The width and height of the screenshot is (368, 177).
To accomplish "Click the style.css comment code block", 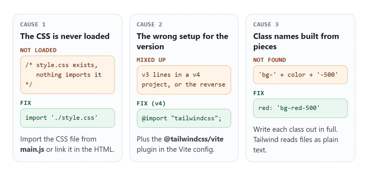I will (68, 75).
